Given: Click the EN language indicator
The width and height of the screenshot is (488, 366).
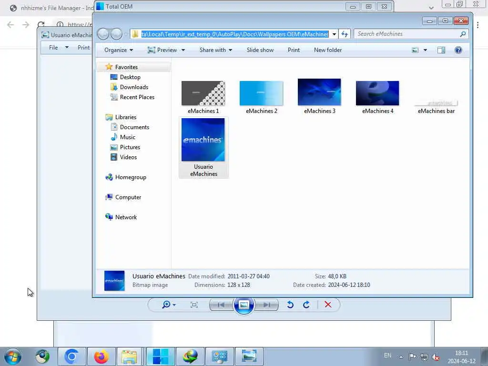Looking at the screenshot, I should click(387, 356).
